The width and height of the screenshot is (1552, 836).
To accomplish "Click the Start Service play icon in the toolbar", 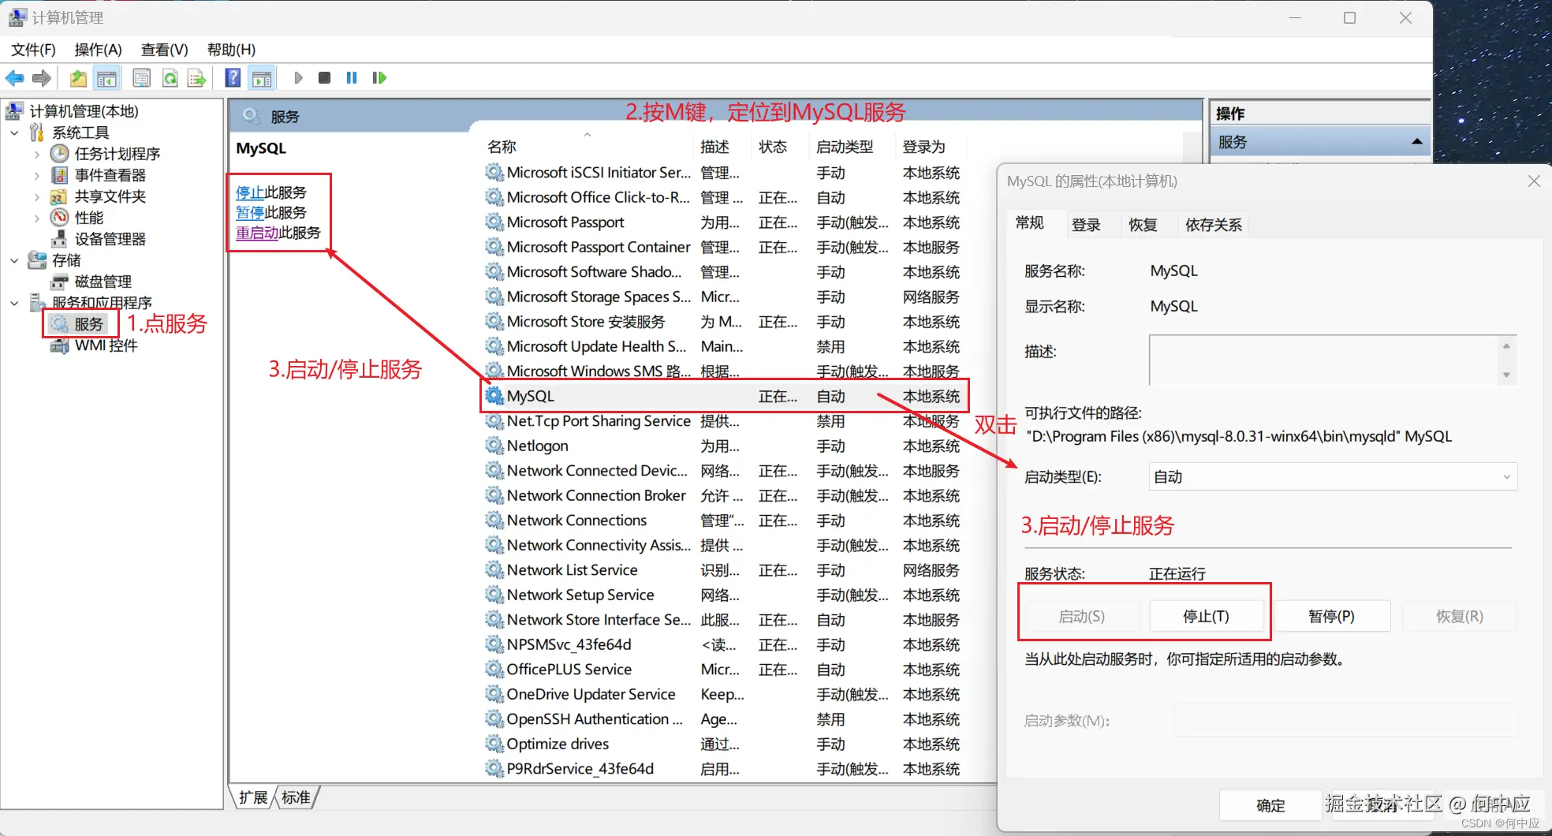I will [298, 77].
